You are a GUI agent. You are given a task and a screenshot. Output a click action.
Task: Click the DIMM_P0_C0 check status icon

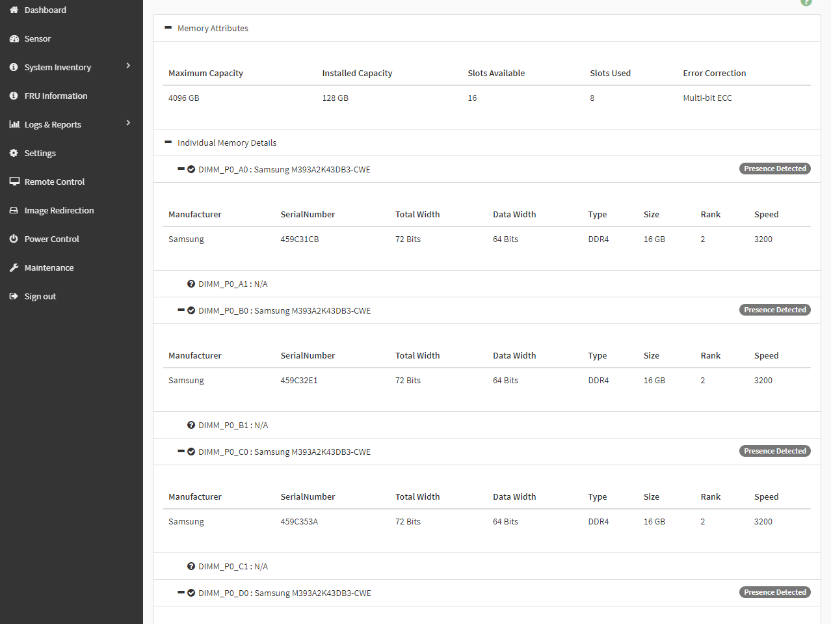[x=191, y=452]
